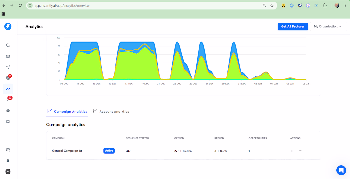Click the 23 Dec label on chart axis
The height and width of the screenshot is (179, 350).
coord(177,84)
